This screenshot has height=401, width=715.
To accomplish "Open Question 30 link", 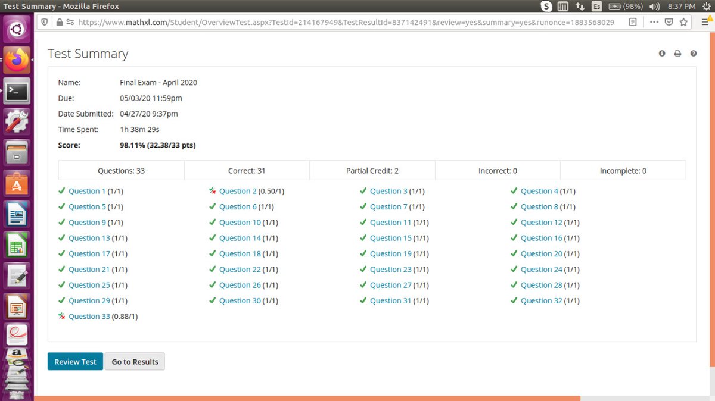I will pos(240,301).
